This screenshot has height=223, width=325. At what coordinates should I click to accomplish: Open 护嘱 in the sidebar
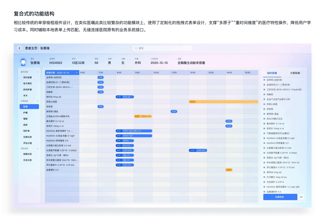25,113
